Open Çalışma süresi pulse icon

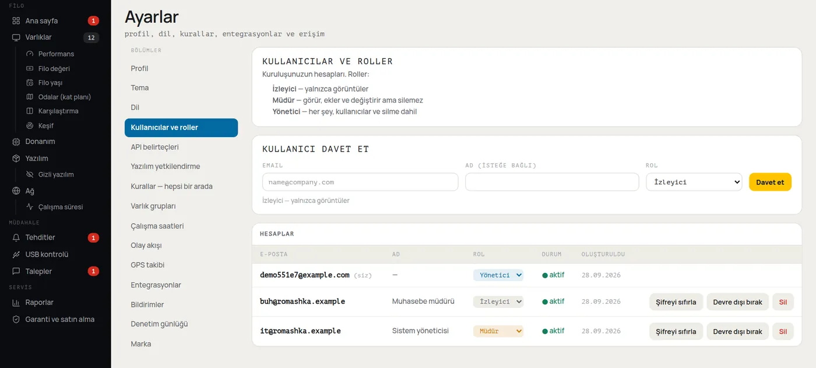coord(30,207)
